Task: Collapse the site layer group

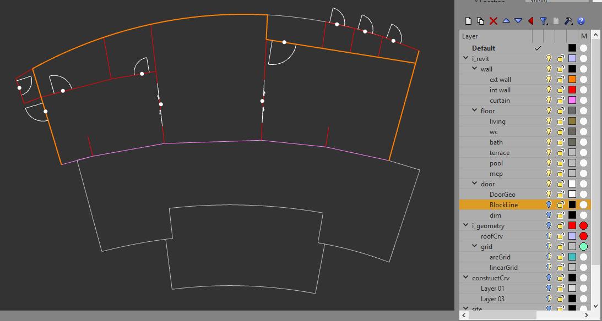Action: [466, 308]
